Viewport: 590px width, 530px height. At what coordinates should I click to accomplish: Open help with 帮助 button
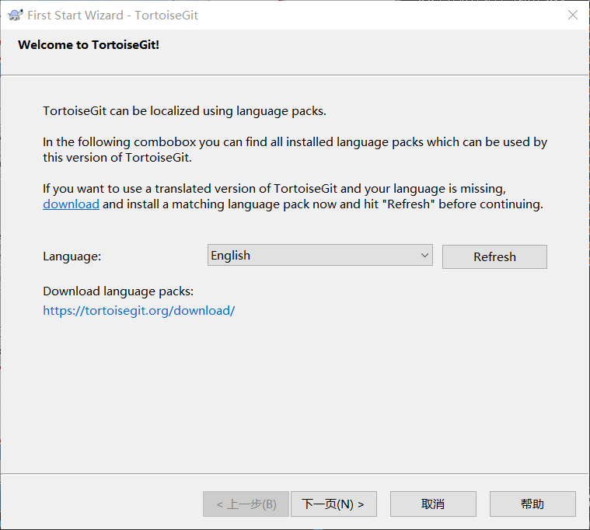click(532, 504)
